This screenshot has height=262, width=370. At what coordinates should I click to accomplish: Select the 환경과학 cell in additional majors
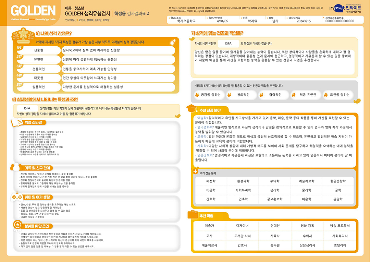(243, 181)
